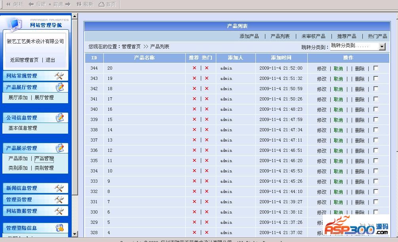Open the 网站常规管理 tools icon

59,76
